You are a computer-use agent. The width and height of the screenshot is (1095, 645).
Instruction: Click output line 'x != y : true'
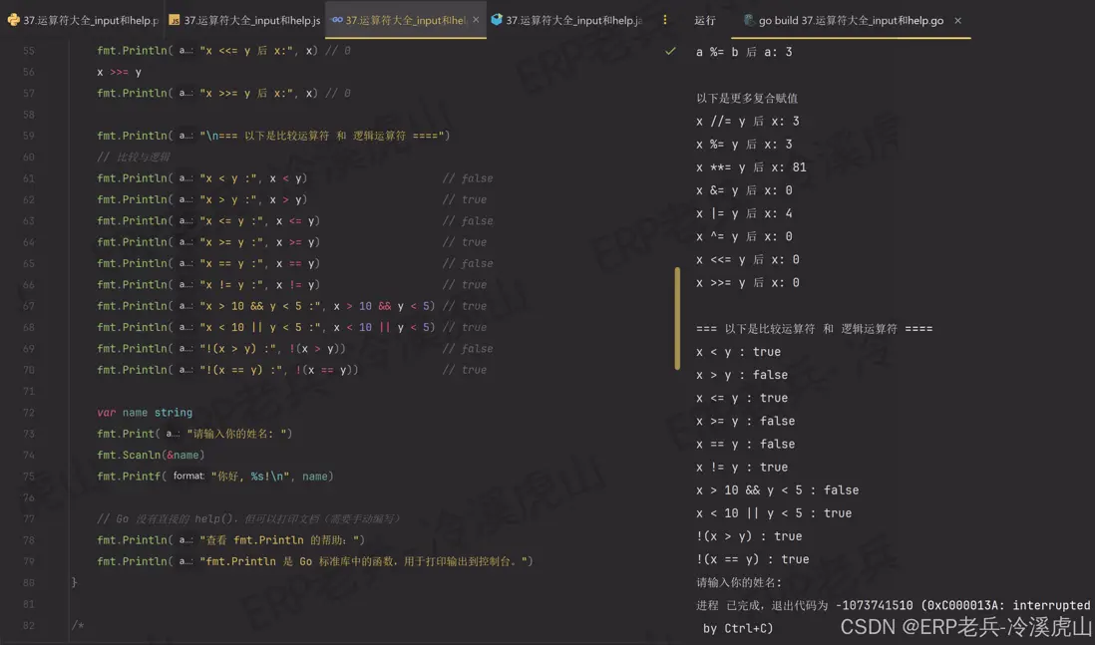pyautogui.click(x=742, y=467)
